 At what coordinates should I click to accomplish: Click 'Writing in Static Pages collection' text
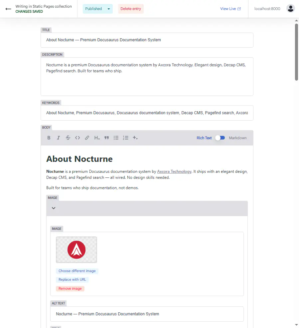44,6
